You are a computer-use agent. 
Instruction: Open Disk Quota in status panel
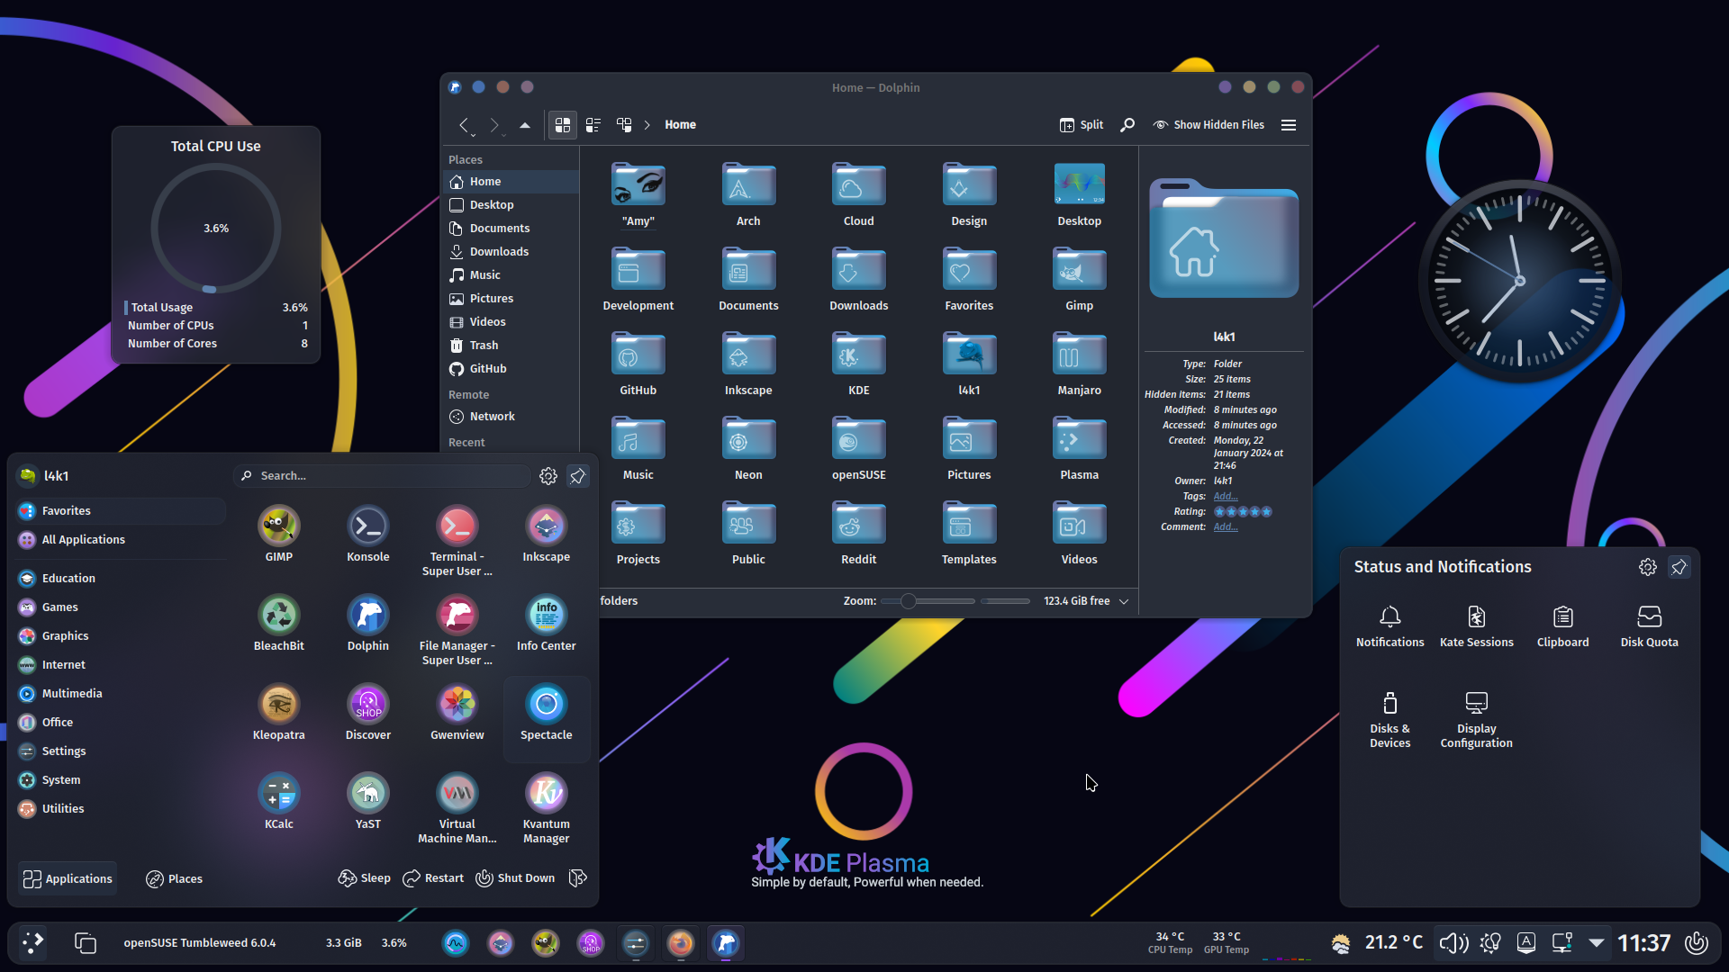pos(1649,626)
